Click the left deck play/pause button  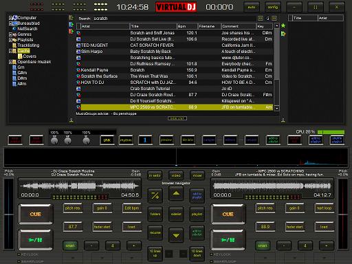pos(36,240)
